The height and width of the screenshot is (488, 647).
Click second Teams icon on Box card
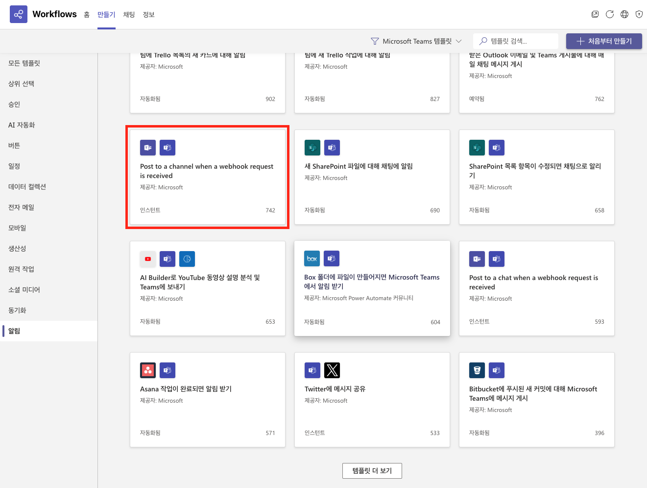pyautogui.click(x=332, y=258)
